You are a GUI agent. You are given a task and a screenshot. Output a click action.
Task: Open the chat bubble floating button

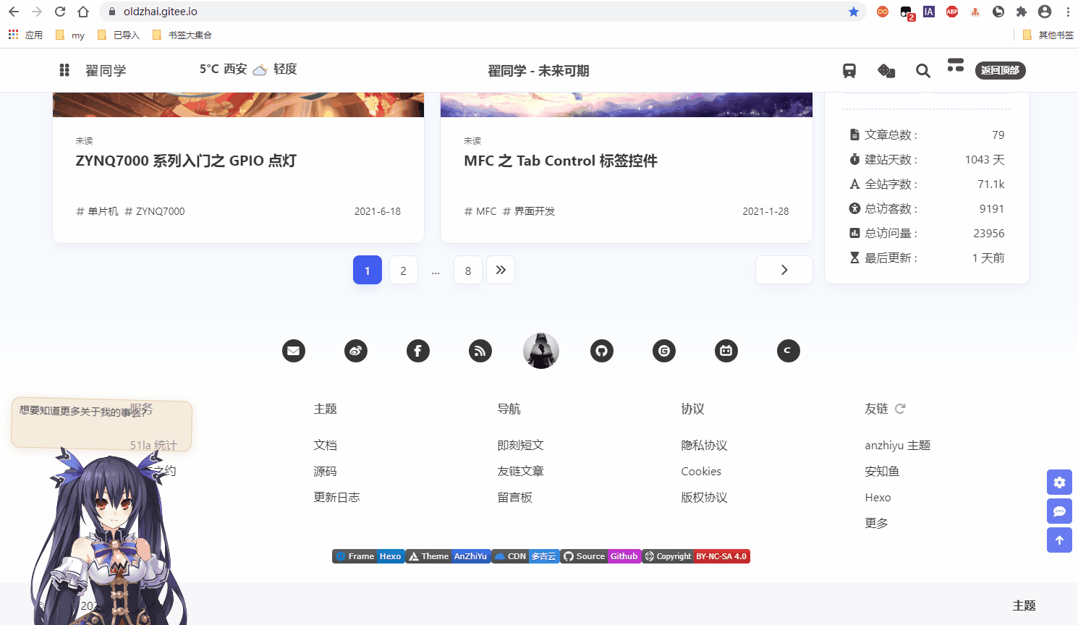click(x=1059, y=511)
